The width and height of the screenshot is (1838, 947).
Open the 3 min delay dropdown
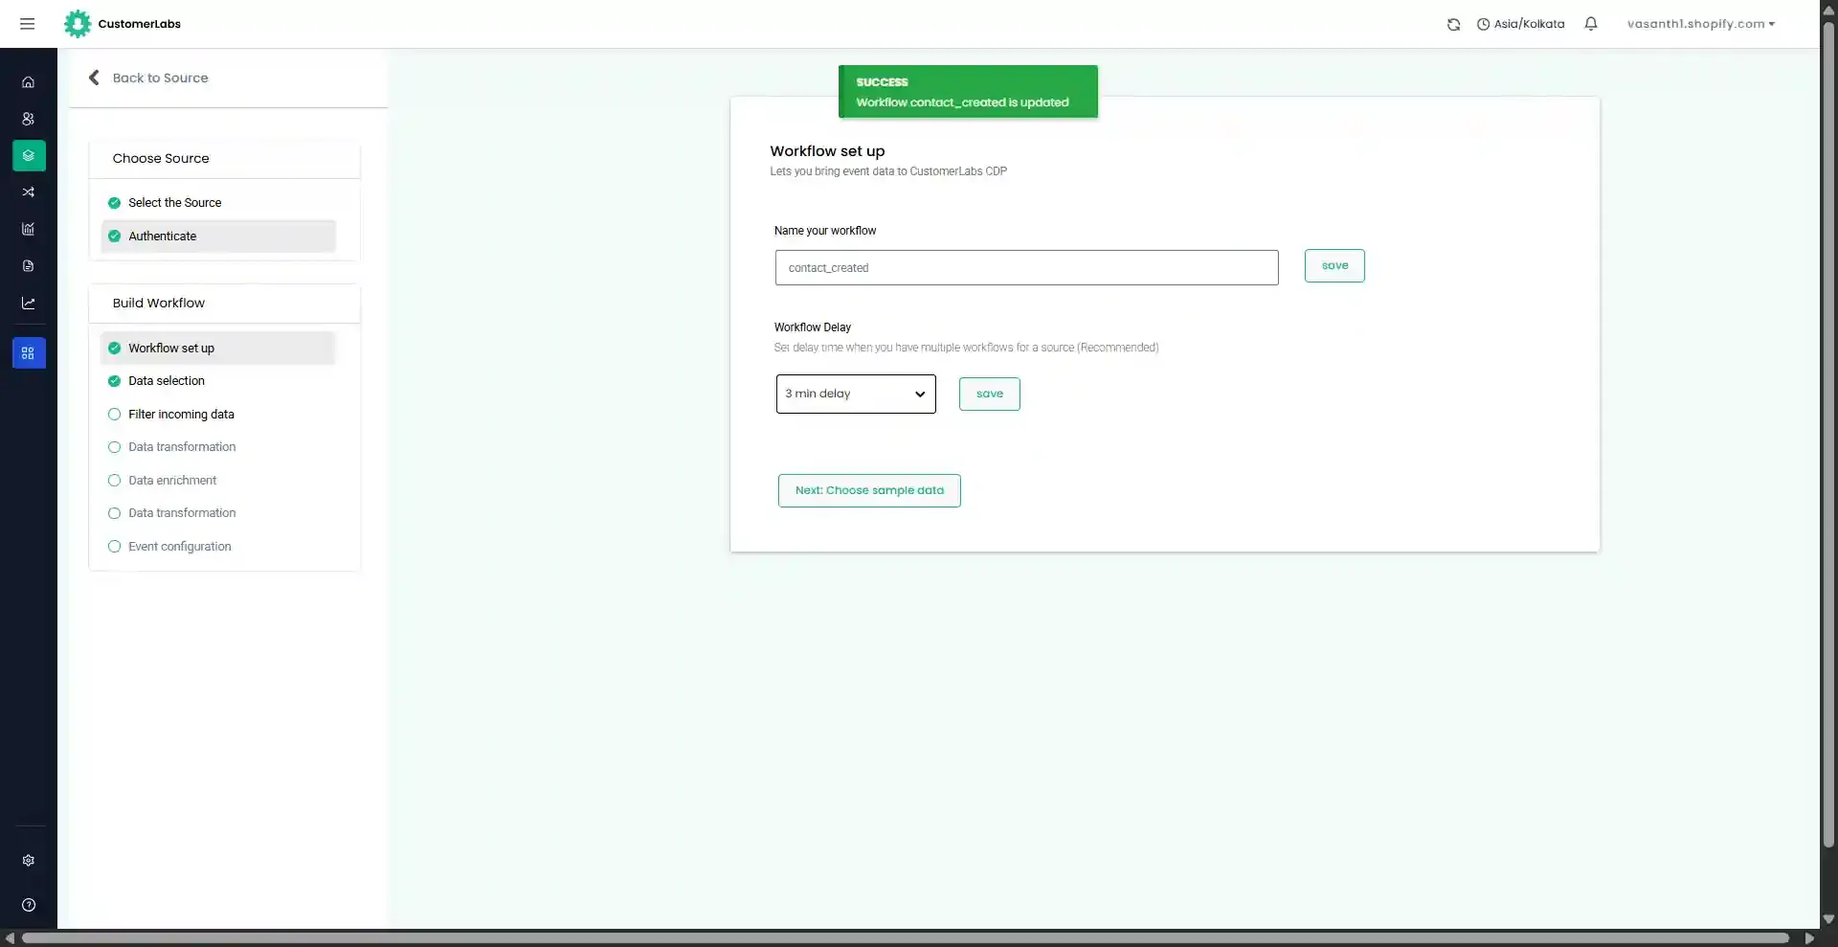coord(856,395)
